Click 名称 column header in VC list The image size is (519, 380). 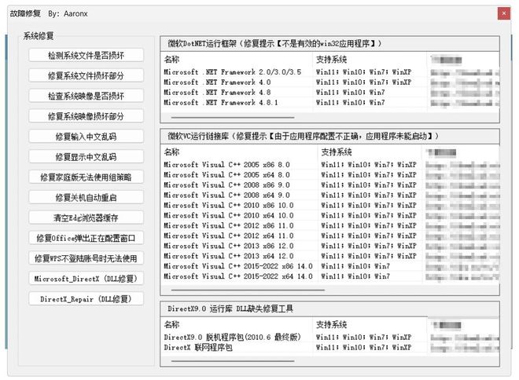click(x=239, y=152)
